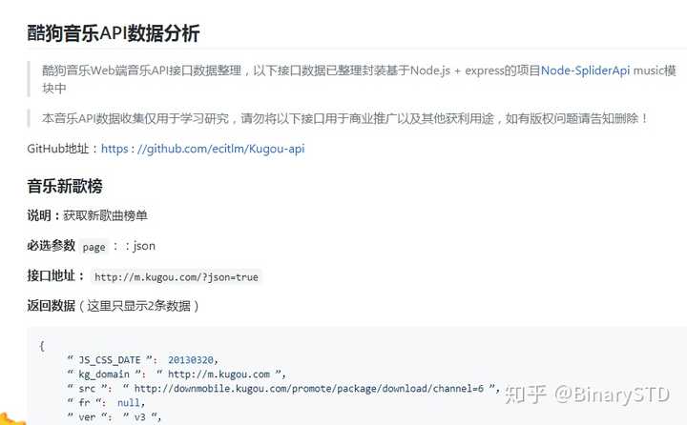The image size is (687, 425).
Task: Click the 酷狗音乐API数据分析 title heading
Action: tap(114, 33)
